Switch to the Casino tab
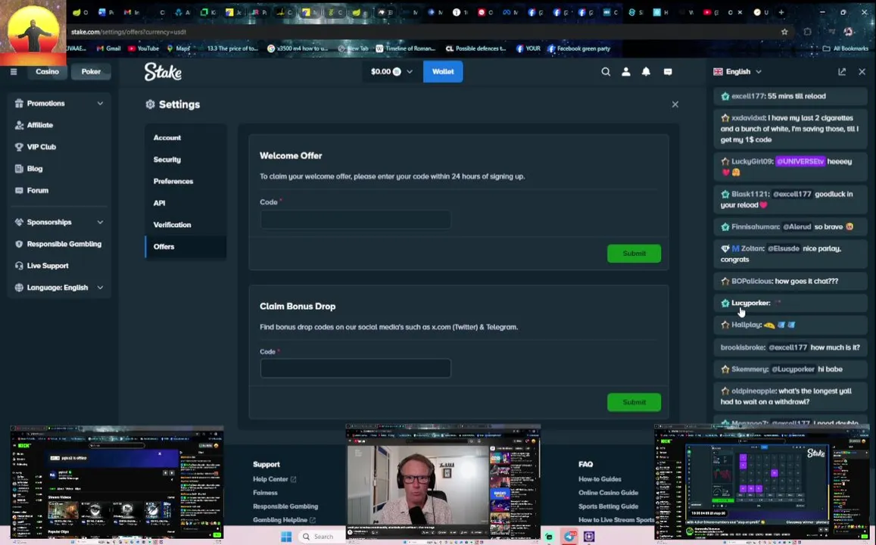 click(x=48, y=71)
